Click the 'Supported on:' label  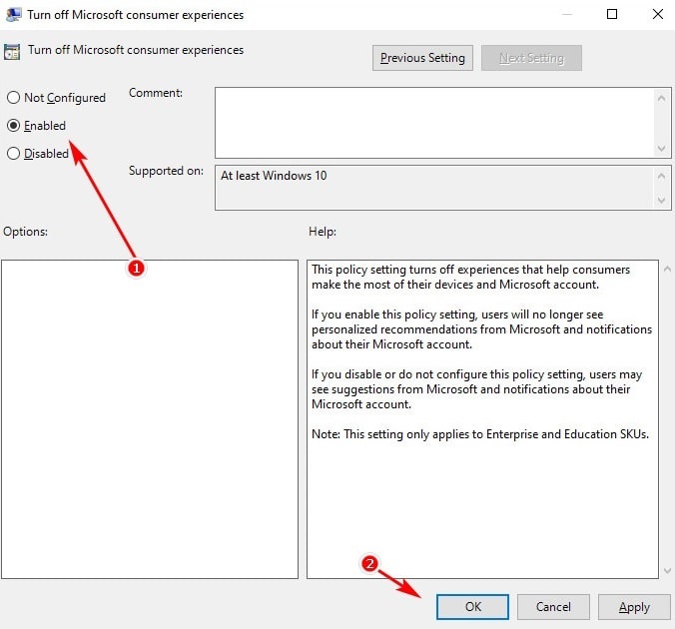pos(166,171)
